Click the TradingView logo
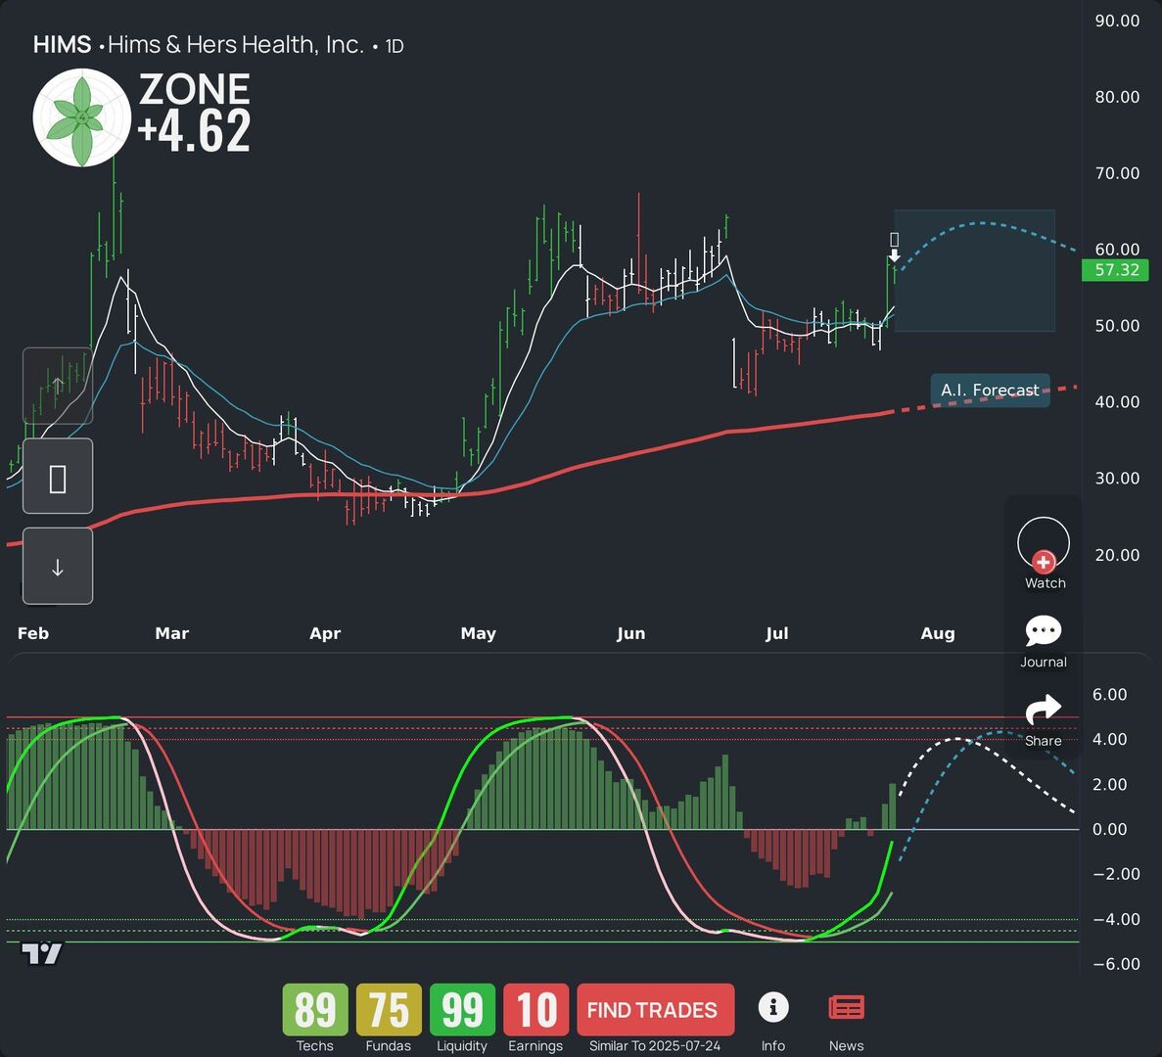Viewport: 1162px width, 1057px height. click(41, 953)
